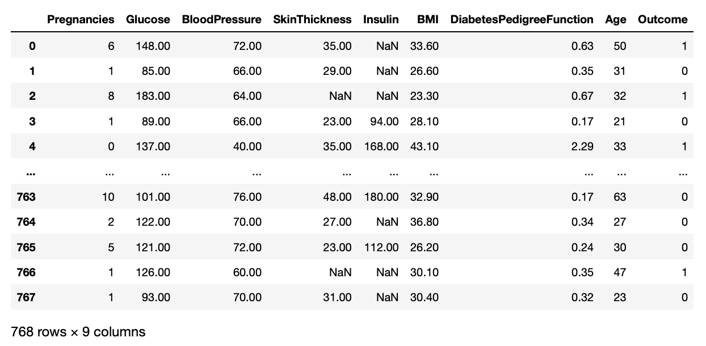Click the Age value 63
The image size is (706, 346).
620,197
